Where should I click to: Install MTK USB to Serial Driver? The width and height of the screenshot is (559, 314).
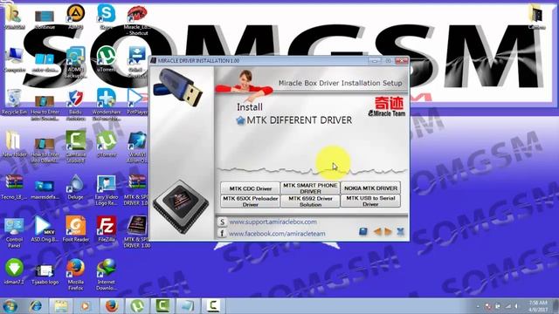coord(370,201)
